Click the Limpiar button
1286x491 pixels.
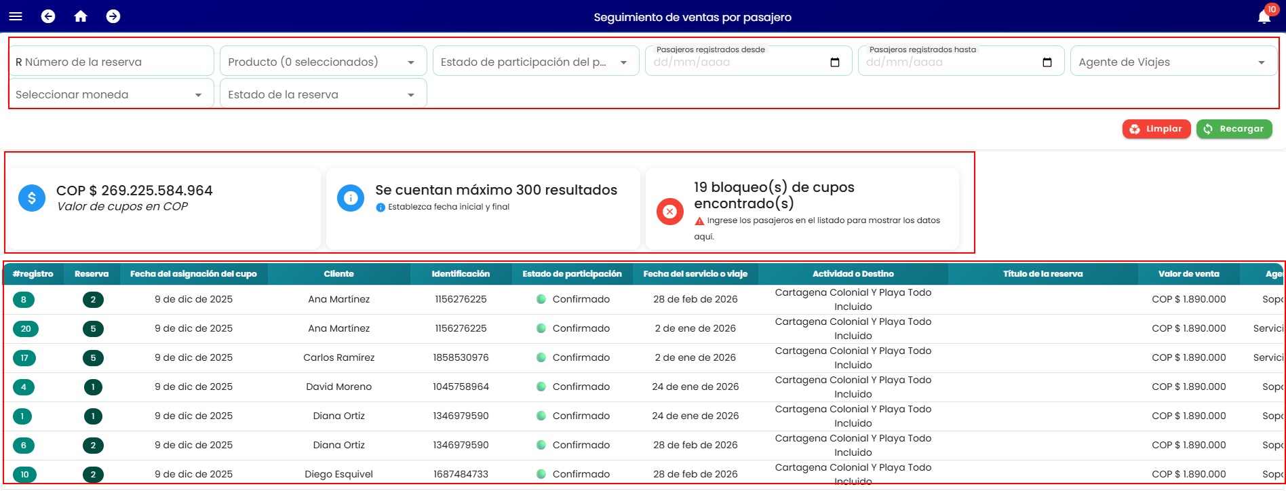pyautogui.click(x=1156, y=129)
